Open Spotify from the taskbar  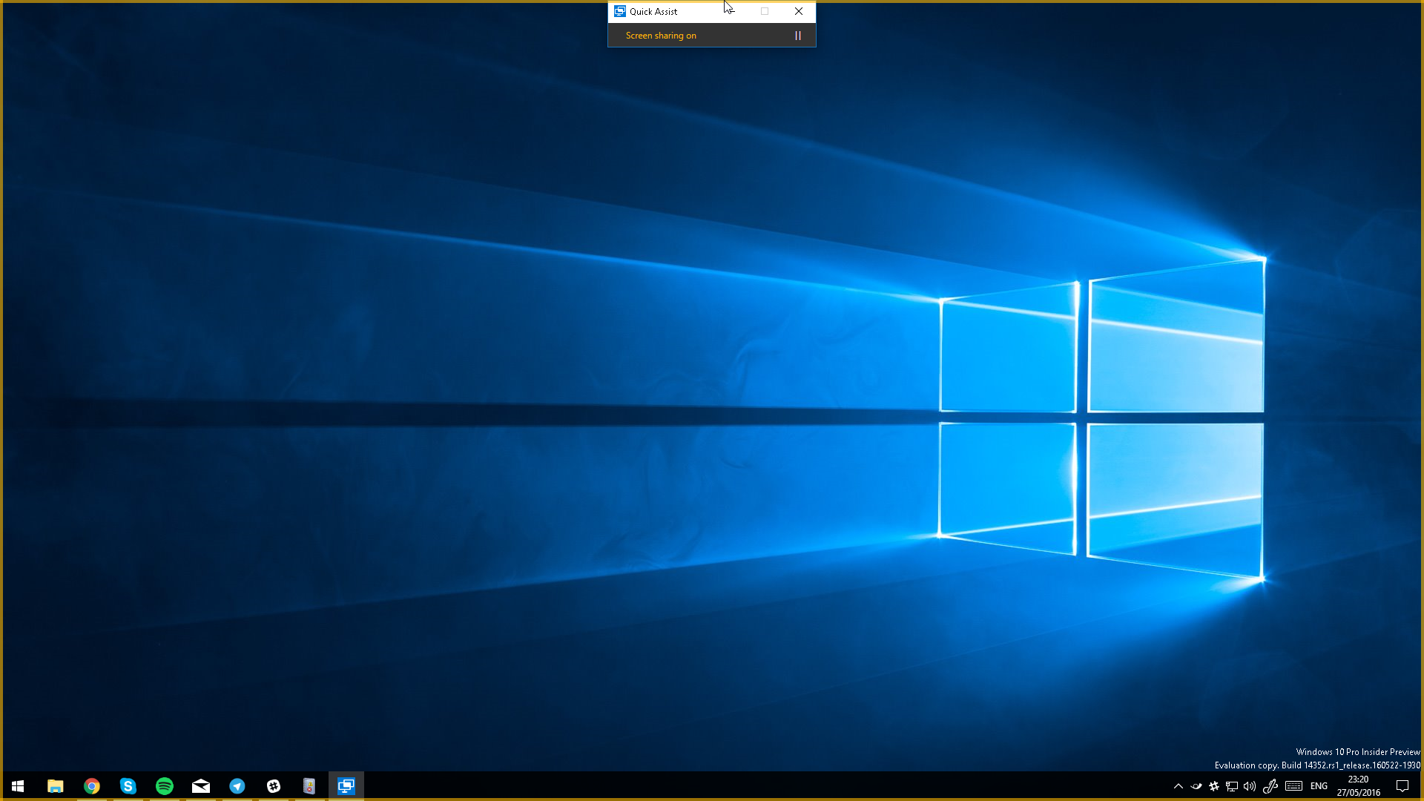click(x=164, y=786)
